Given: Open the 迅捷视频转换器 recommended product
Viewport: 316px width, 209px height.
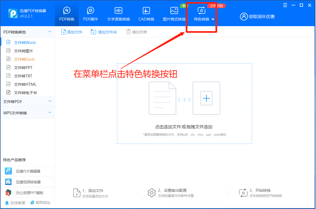Looking at the screenshot, I should click(28, 182).
